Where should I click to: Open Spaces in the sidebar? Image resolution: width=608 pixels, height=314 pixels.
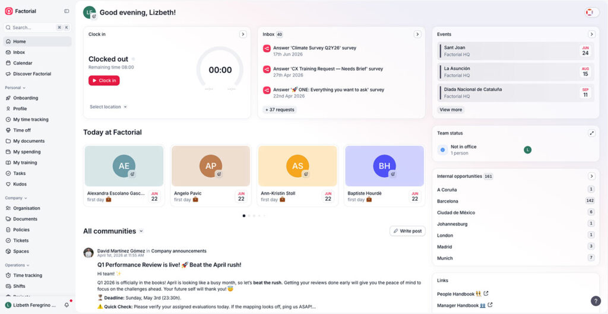pyautogui.click(x=37, y=251)
